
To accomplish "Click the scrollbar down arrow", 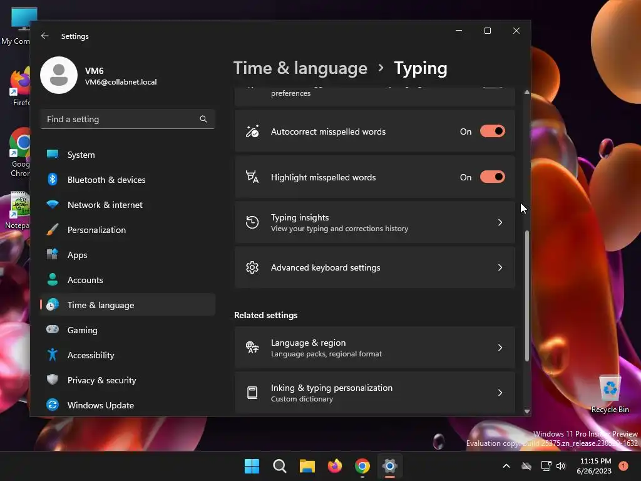I will click(527, 411).
